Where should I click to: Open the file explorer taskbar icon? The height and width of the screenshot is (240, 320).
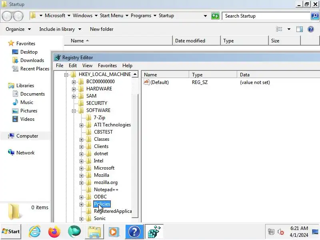pyautogui.click(x=94, y=232)
